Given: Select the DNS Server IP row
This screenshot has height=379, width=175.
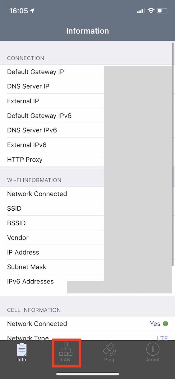Looking at the screenshot, I should pyautogui.click(x=87, y=87).
